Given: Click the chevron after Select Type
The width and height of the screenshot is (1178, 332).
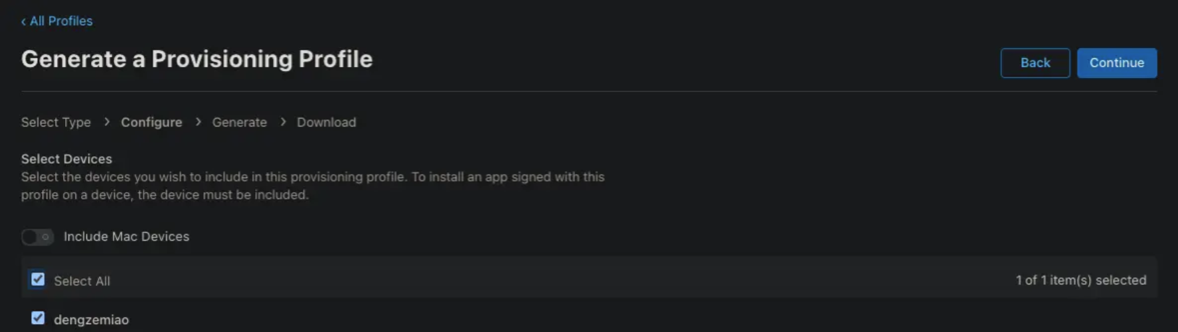Looking at the screenshot, I should (106, 122).
